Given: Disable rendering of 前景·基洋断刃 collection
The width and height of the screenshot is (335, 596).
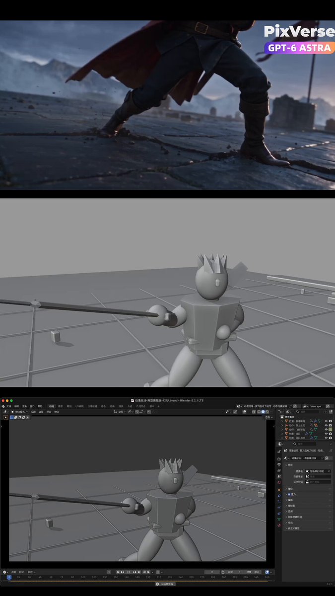Looking at the screenshot, I should tap(331, 421).
